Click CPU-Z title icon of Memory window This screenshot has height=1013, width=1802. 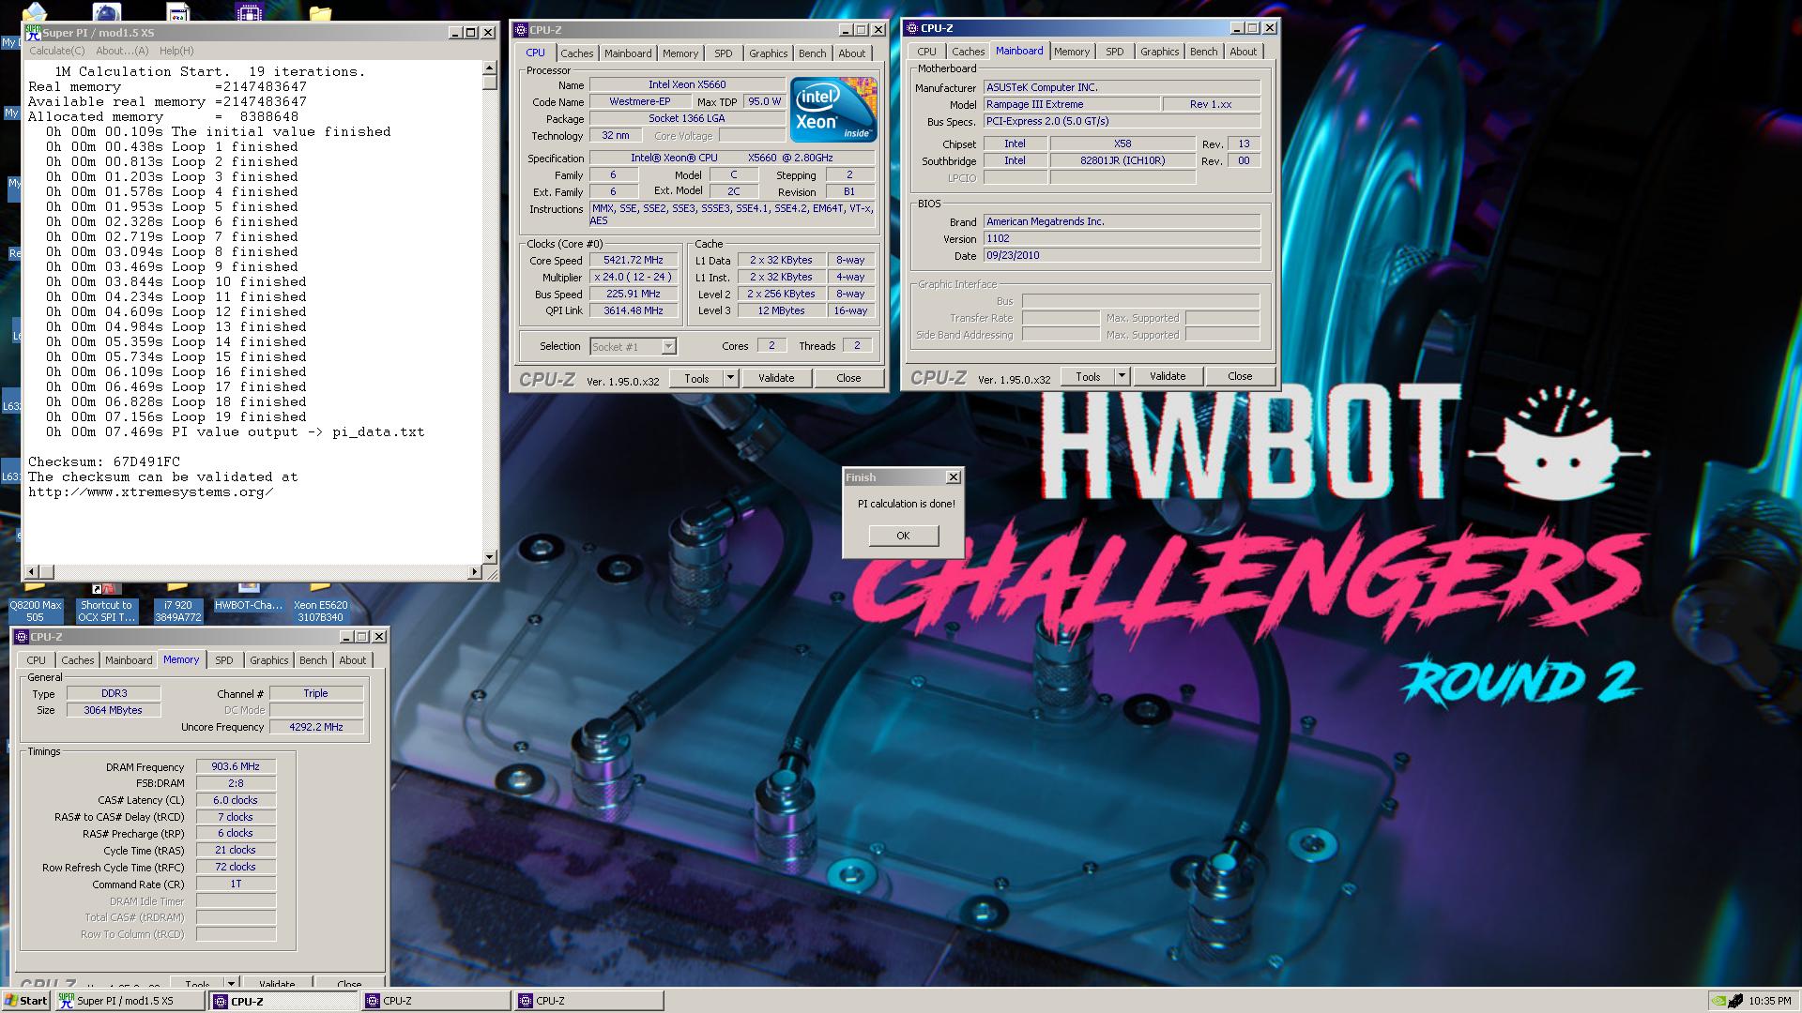pyautogui.click(x=22, y=637)
